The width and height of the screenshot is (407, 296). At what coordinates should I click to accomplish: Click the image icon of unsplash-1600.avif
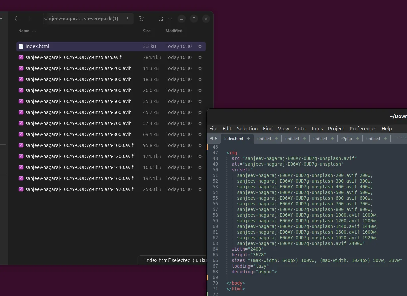[x=21, y=178]
